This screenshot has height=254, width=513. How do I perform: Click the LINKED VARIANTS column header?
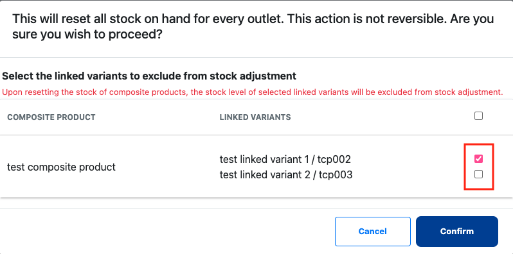255,117
